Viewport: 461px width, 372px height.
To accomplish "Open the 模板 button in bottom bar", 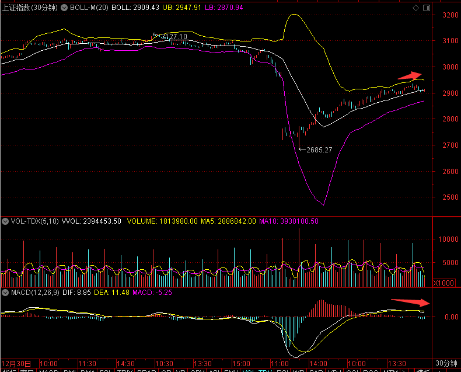I will (x=423, y=370).
